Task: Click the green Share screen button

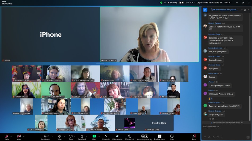Action: click(94, 136)
